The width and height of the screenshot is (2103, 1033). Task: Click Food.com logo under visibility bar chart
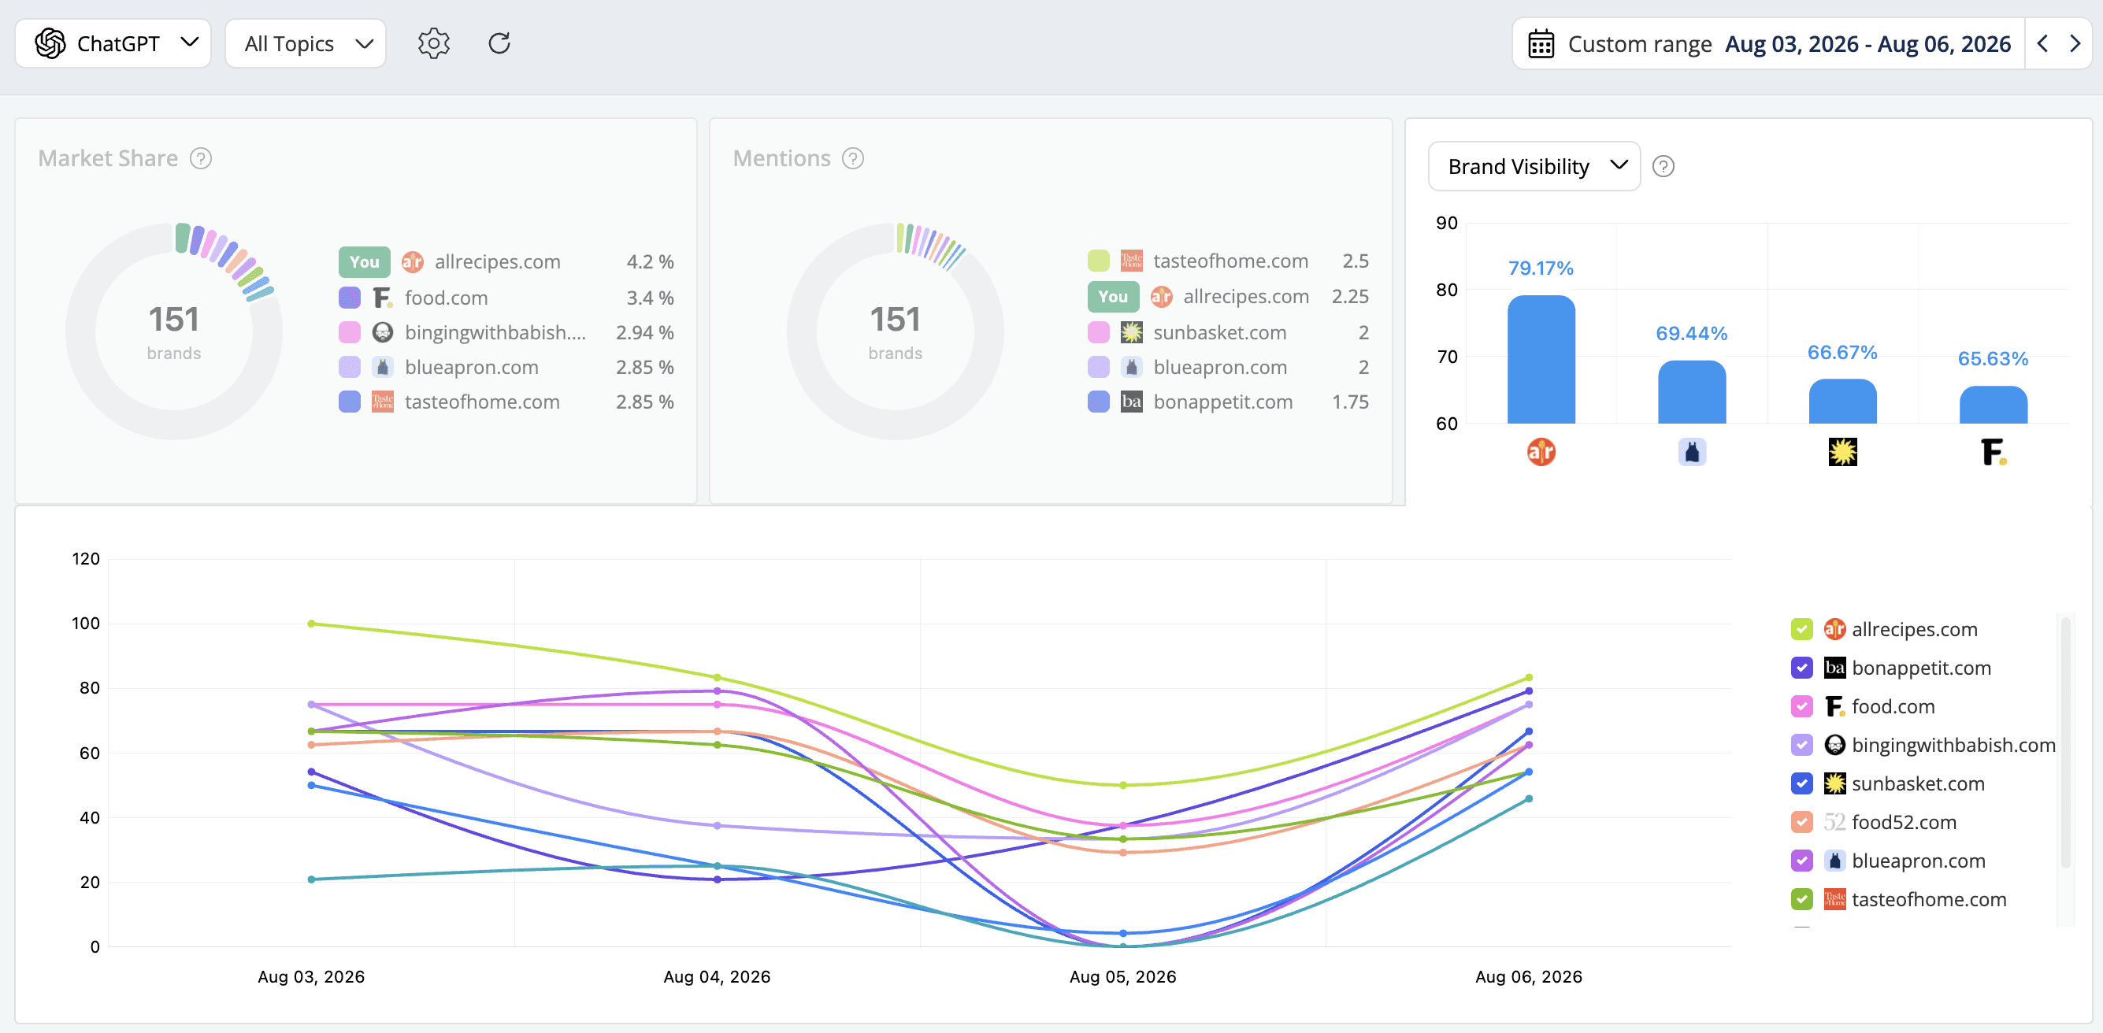(x=1993, y=451)
